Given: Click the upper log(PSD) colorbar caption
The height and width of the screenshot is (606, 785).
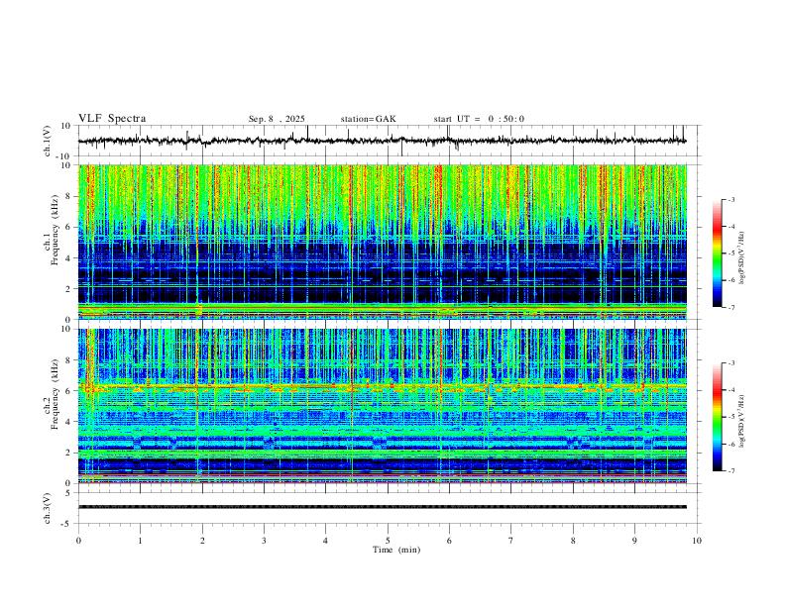Looking at the screenshot, I should [x=742, y=257].
